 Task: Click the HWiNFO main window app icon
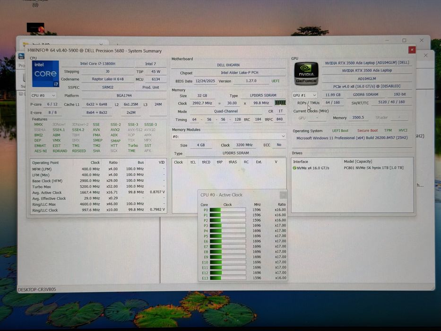[x=21, y=56]
